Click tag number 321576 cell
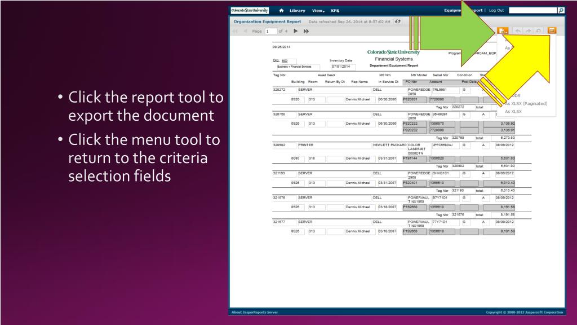577x325 pixels. coord(284,198)
